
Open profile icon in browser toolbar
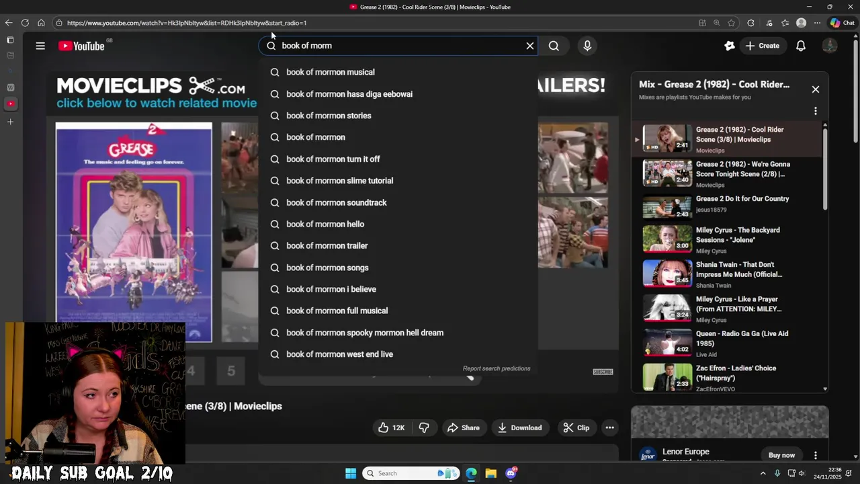(801, 23)
